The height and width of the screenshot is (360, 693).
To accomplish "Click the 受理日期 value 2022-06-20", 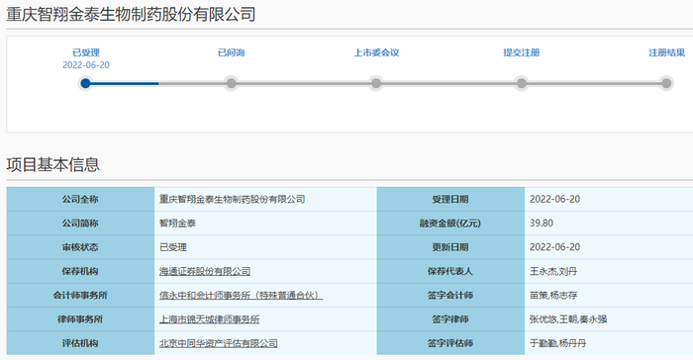I will [554, 199].
